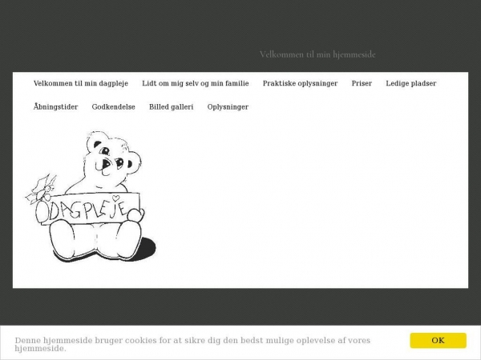Navigate to 'Ledige pladser'
The height and width of the screenshot is (360, 481).
pyautogui.click(x=410, y=83)
